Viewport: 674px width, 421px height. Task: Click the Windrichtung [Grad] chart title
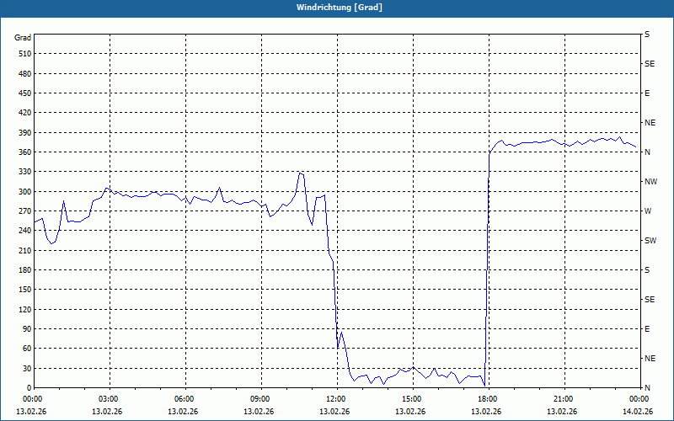click(x=340, y=8)
